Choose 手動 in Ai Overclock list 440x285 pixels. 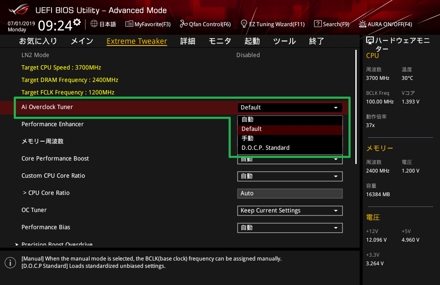290,139
